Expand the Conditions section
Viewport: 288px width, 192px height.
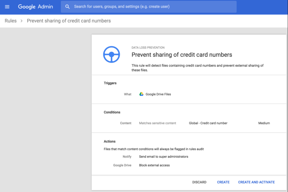click(x=112, y=112)
